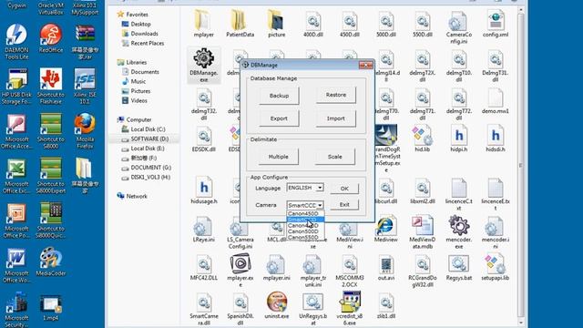Open the Camera combo box
583x328 pixels.
[x=305, y=205]
